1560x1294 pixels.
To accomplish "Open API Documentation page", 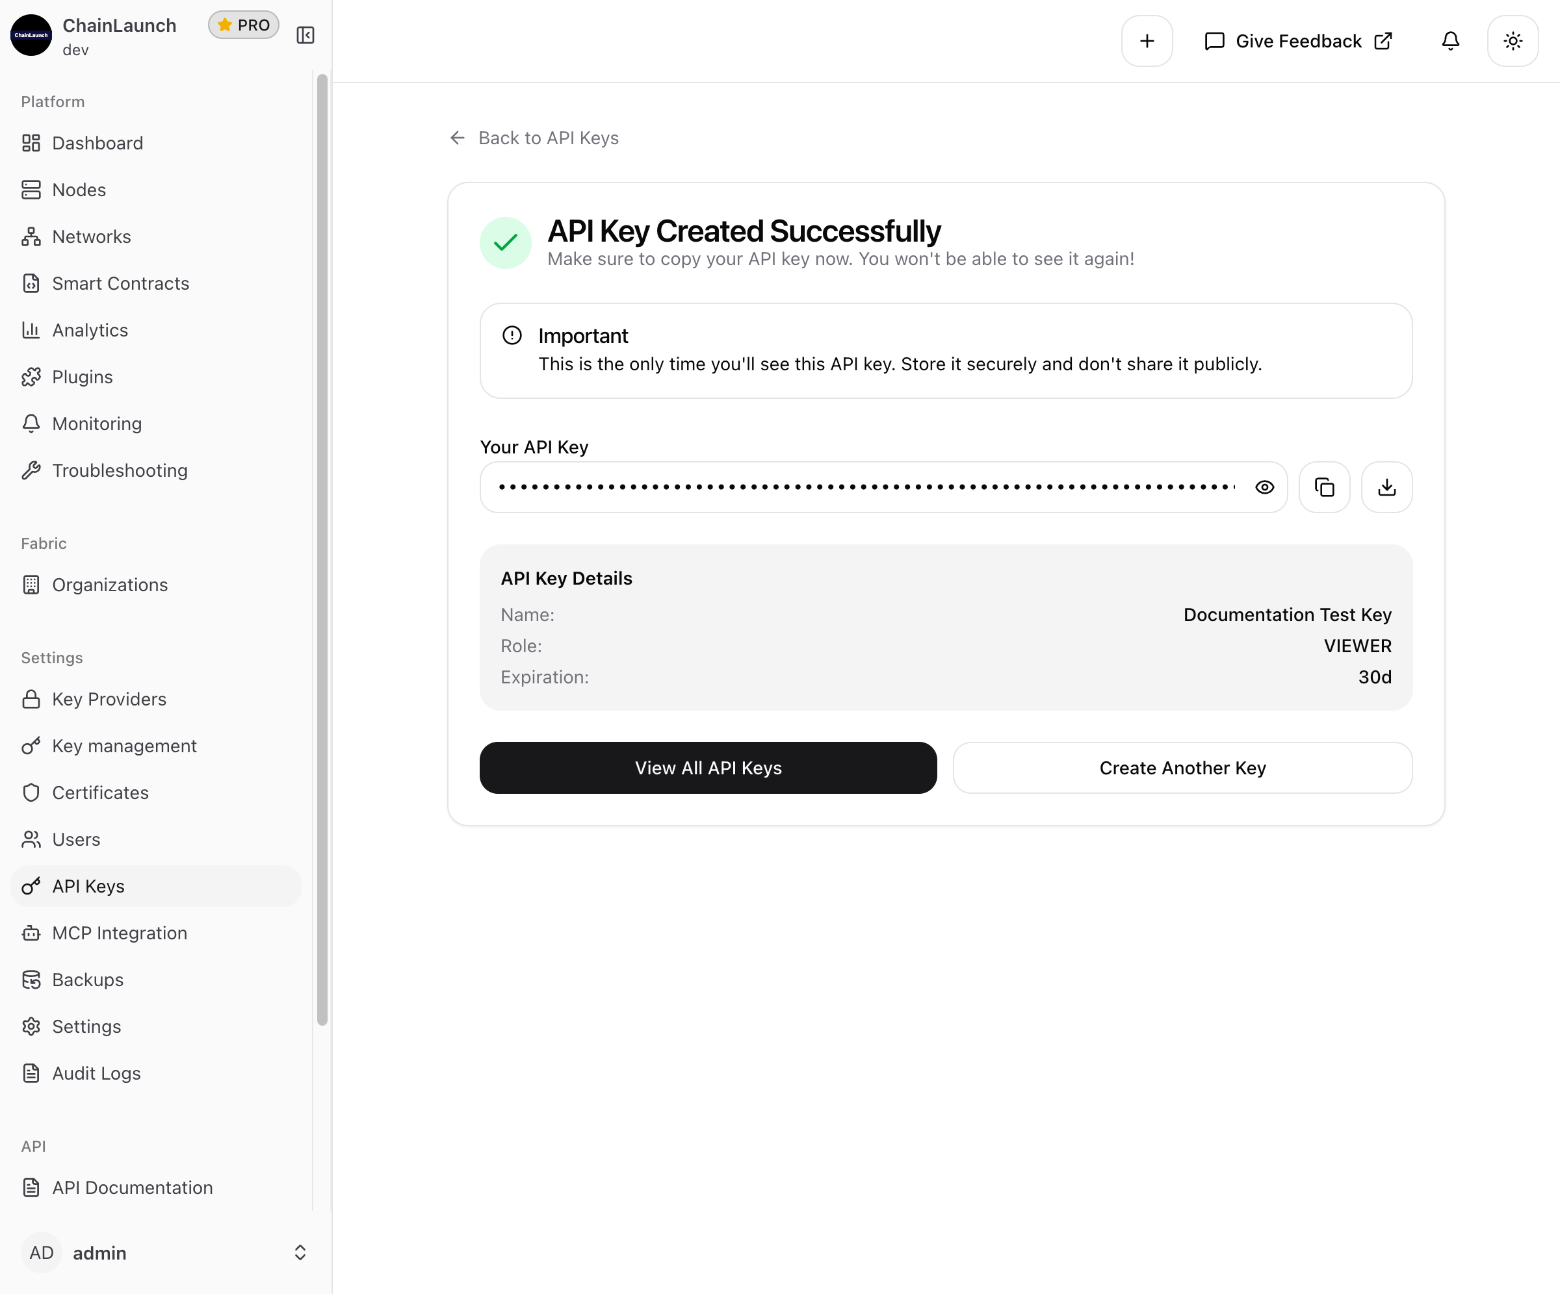I will (132, 1188).
